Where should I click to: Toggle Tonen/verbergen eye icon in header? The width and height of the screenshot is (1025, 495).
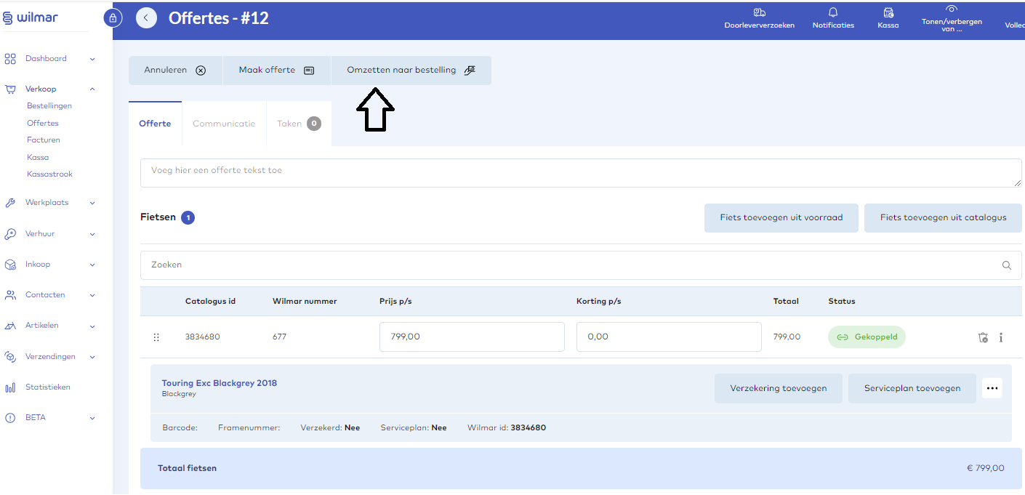click(951, 9)
